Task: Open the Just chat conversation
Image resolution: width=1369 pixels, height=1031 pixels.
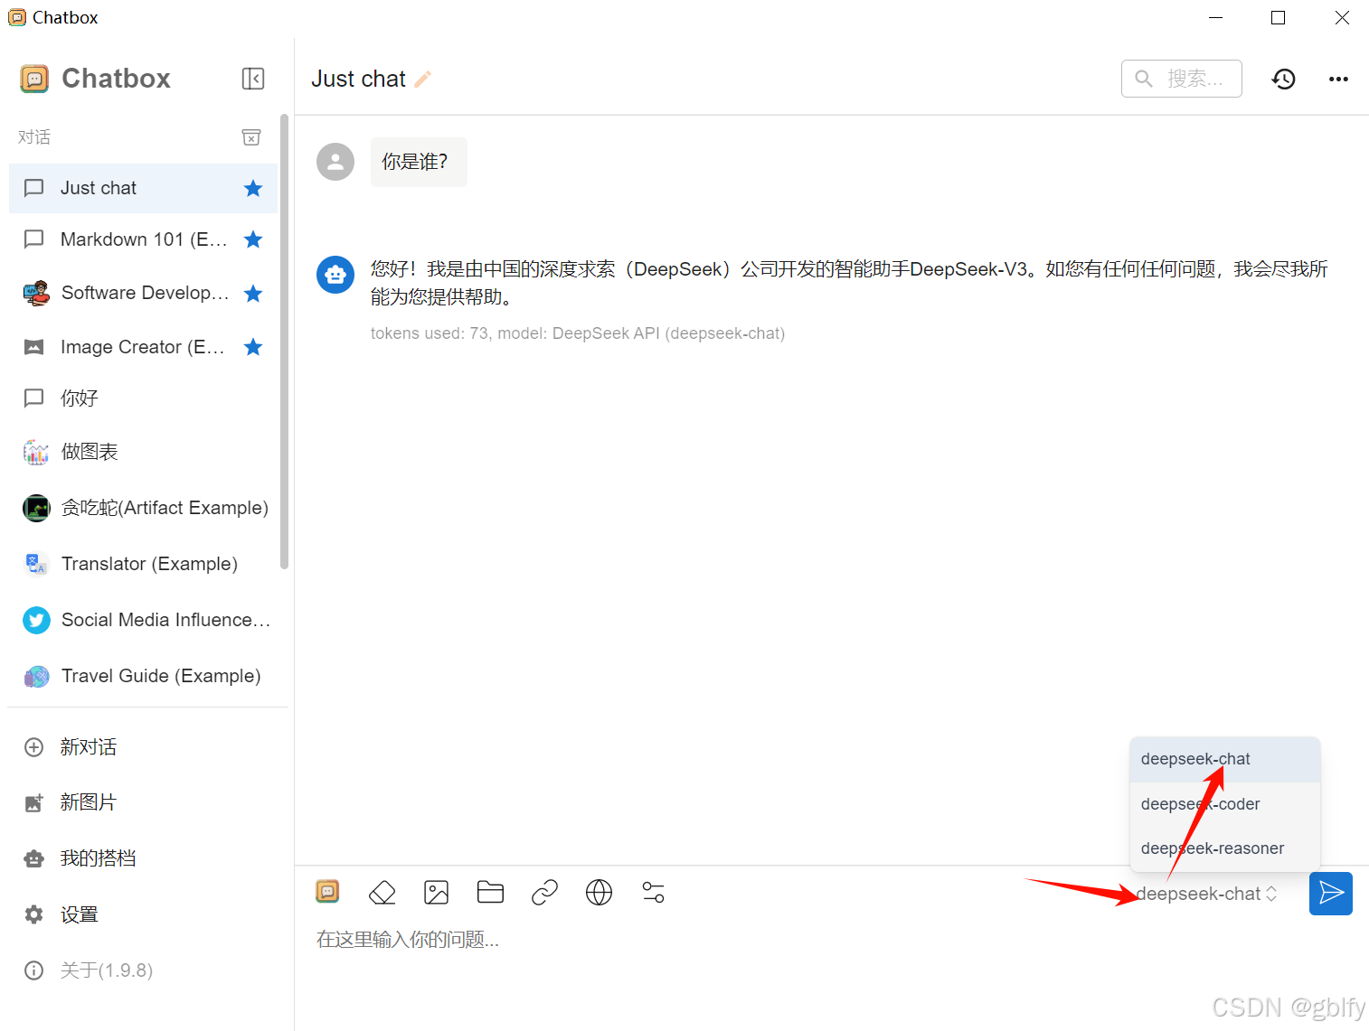Action: click(x=143, y=188)
